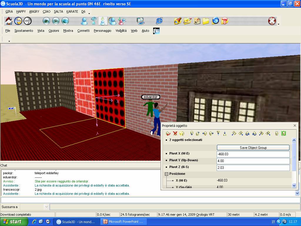The height and width of the screenshot is (226, 301).
Task: Click the yellow telegram note icon
Action: point(187,21)
